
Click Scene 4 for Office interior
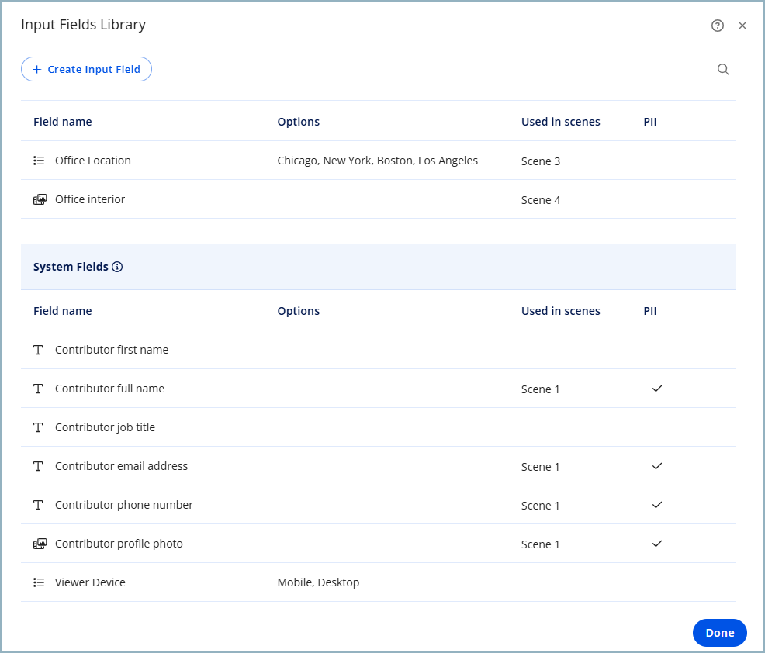coord(541,200)
